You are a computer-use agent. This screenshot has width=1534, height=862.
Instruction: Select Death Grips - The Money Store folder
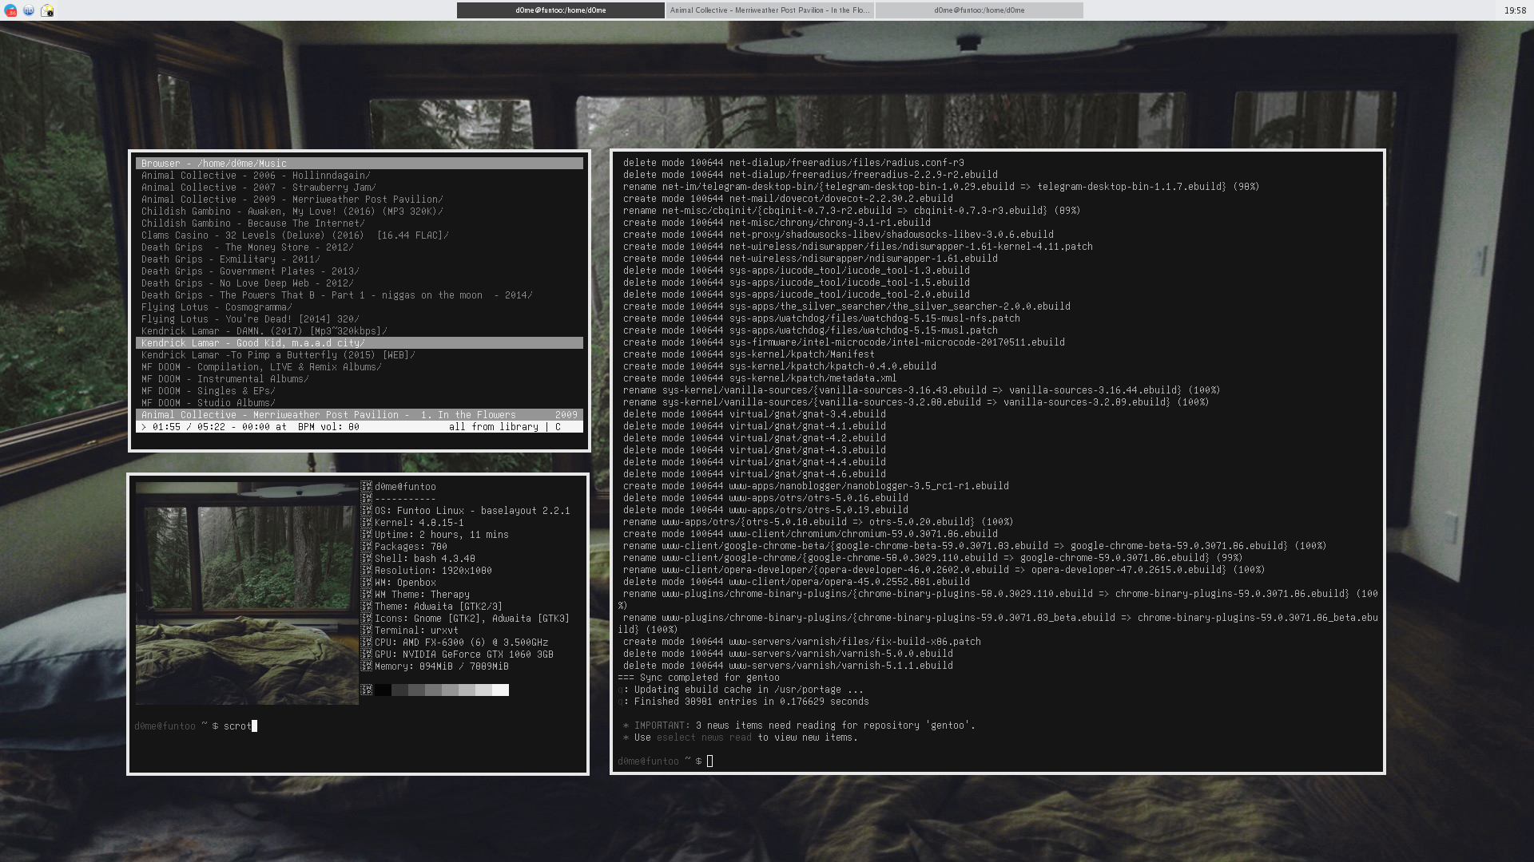[x=247, y=247]
